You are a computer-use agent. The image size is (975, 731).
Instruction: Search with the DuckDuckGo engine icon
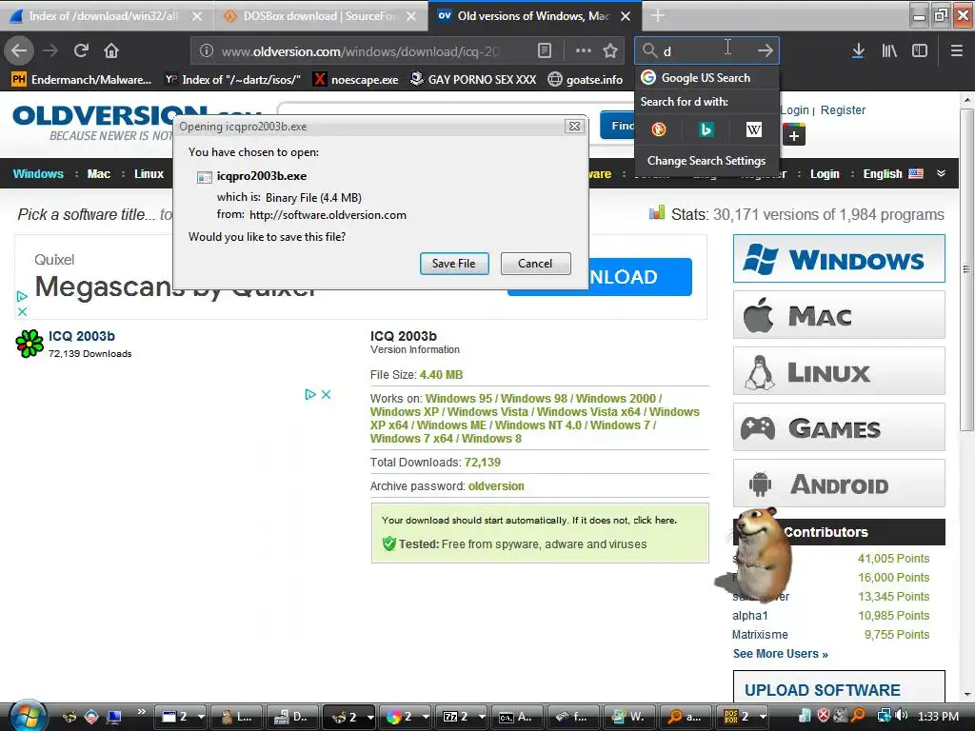pos(659,129)
